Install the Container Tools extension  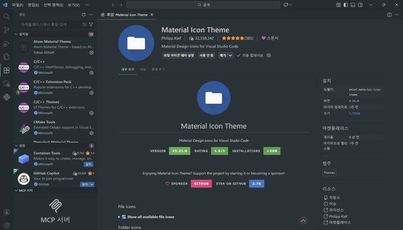pos(89,164)
